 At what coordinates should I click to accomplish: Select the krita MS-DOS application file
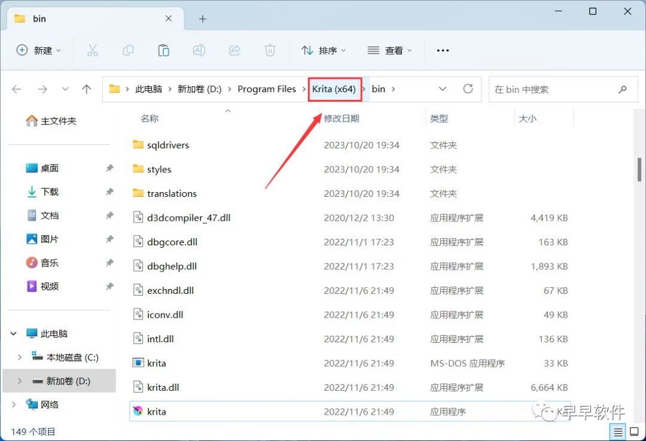click(x=350, y=363)
